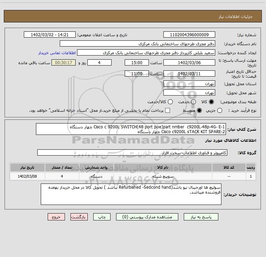
Task: Click the remaining days field showing 4
Action: tap(99, 62)
